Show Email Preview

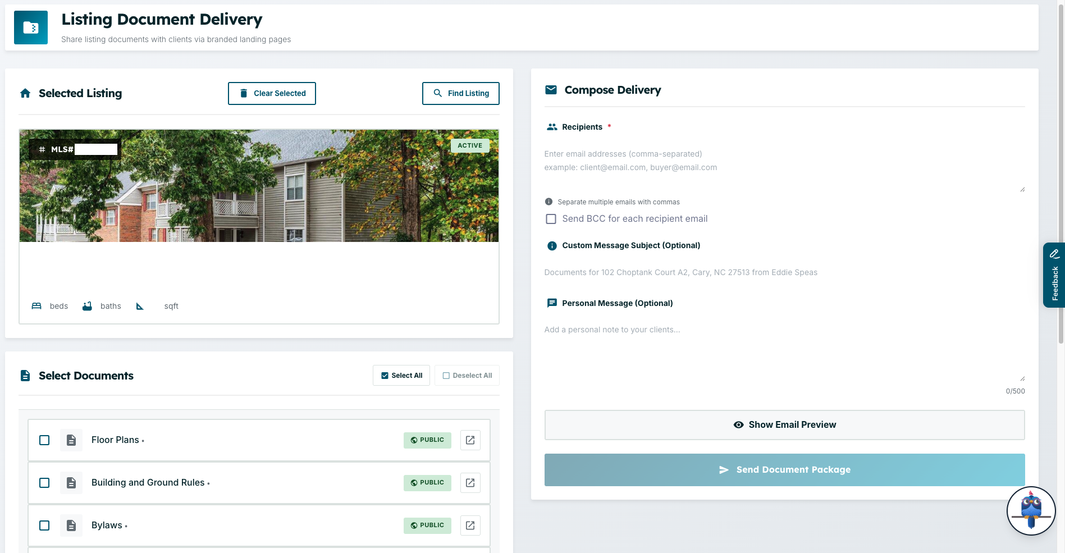(x=784, y=425)
